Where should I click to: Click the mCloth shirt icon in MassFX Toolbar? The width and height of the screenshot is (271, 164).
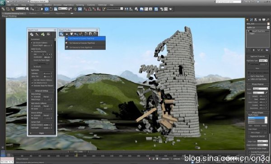(x=71, y=34)
